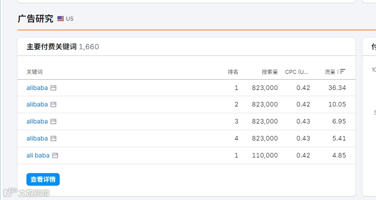Click the 查看详情 button

click(43, 179)
